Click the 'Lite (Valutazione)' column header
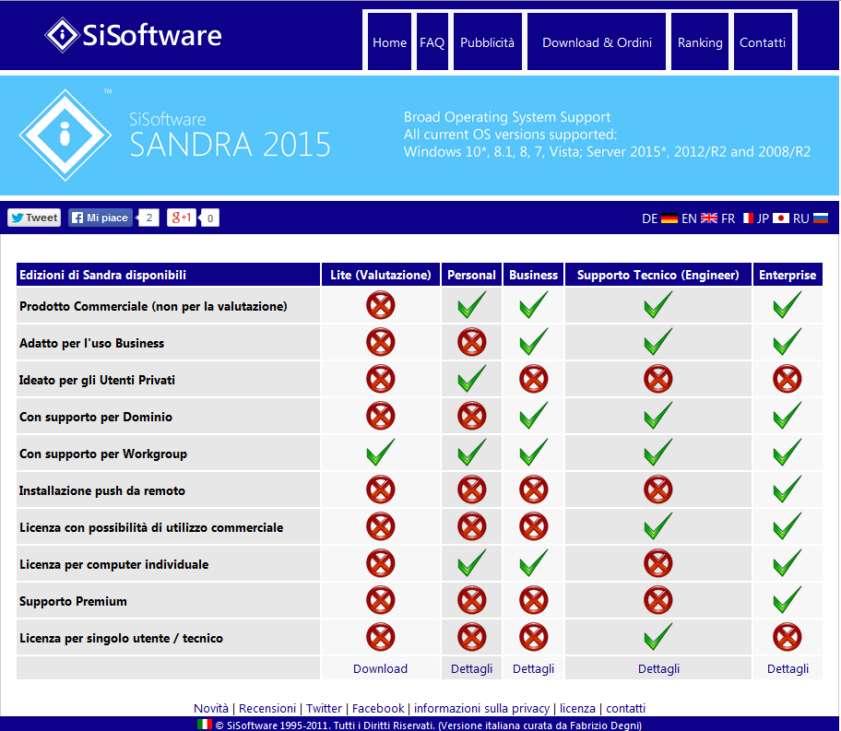The image size is (841, 731). pyautogui.click(x=381, y=275)
